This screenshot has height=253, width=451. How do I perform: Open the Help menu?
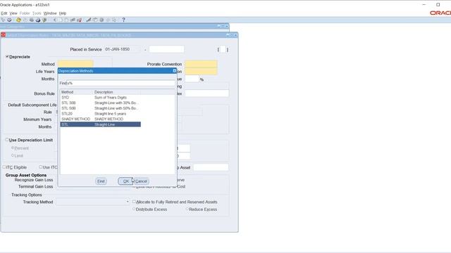pyautogui.click(x=63, y=13)
